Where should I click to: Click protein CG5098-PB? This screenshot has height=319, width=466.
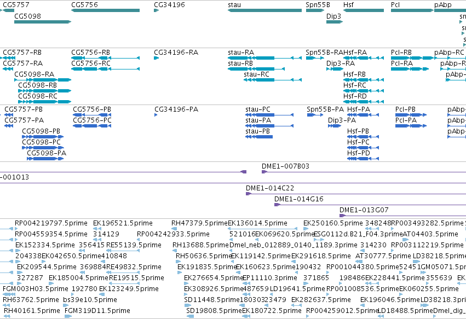click(x=43, y=137)
